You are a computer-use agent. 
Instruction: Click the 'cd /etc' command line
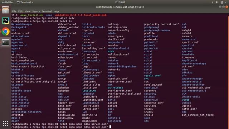43,18
